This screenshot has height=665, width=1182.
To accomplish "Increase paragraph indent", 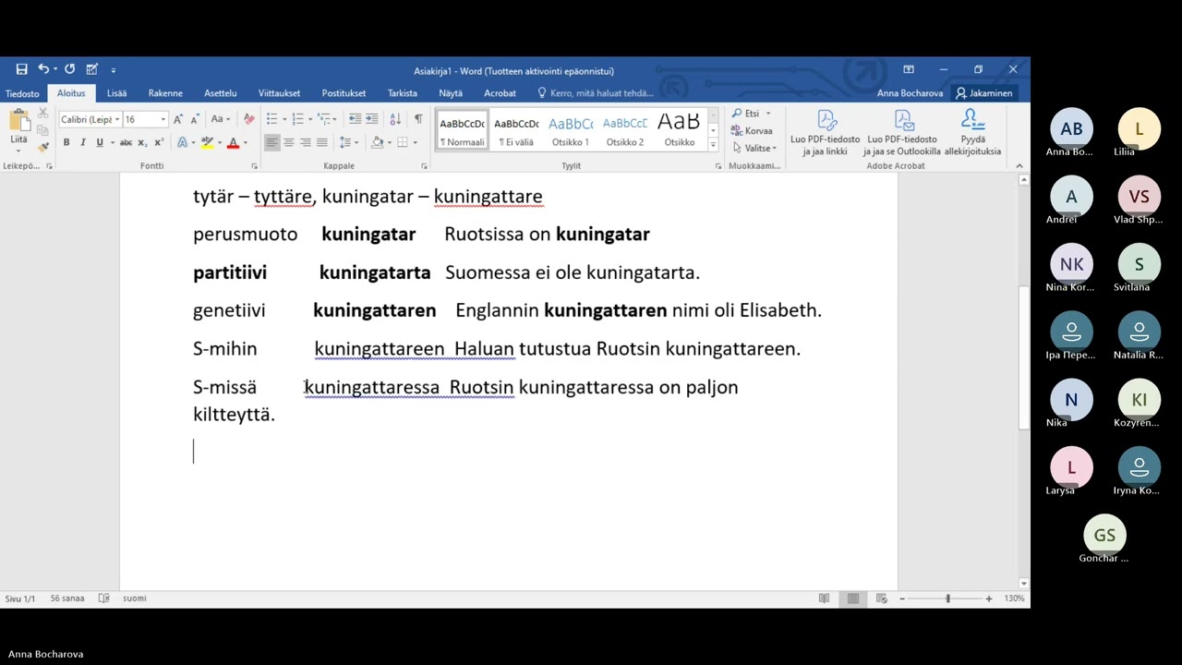I will pyautogui.click(x=371, y=119).
